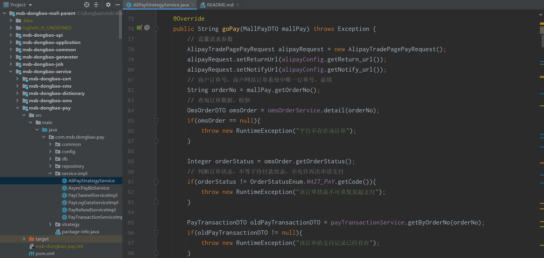Image resolution: width=544 pixels, height=258 pixels.
Task: Select the common package
Action: click(x=71, y=144)
